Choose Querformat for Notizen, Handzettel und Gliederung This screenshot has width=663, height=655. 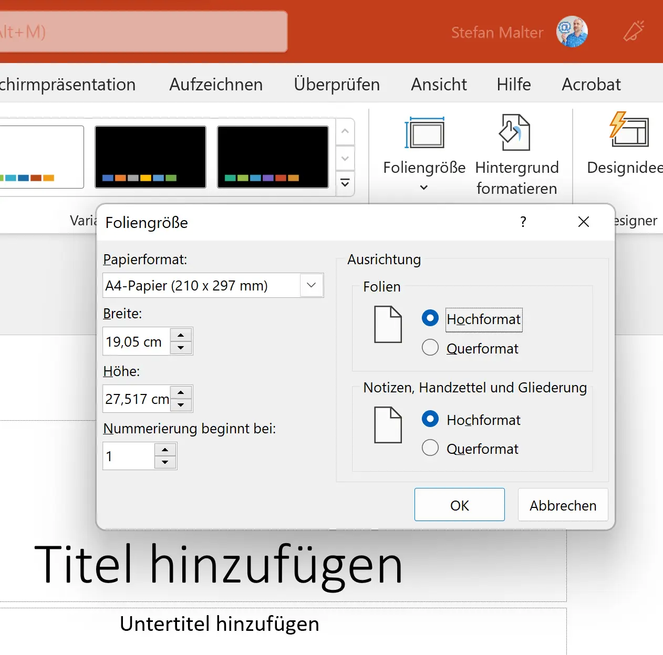pyautogui.click(x=430, y=448)
